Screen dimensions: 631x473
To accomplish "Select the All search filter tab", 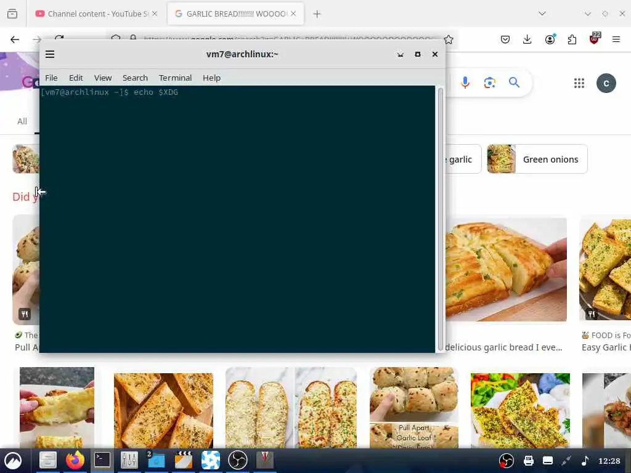I will coord(22,121).
